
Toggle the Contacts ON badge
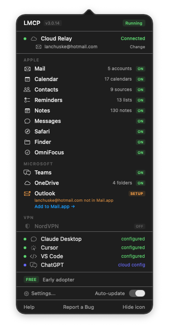(x=140, y=90)
